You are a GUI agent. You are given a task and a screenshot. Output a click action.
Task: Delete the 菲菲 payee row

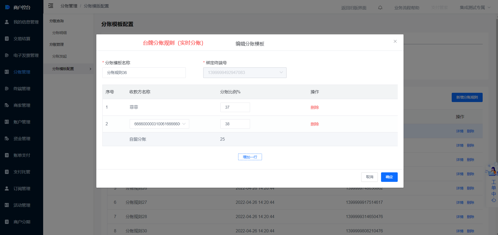click(x=315, y=107)
